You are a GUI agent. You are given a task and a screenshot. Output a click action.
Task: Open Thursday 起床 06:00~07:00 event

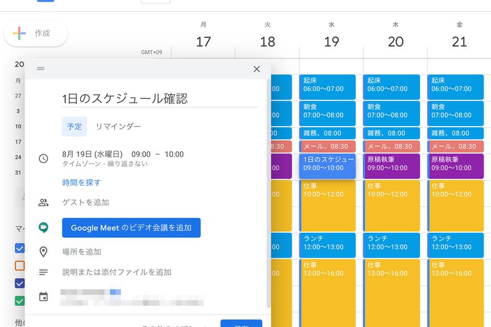coord(392,87)
